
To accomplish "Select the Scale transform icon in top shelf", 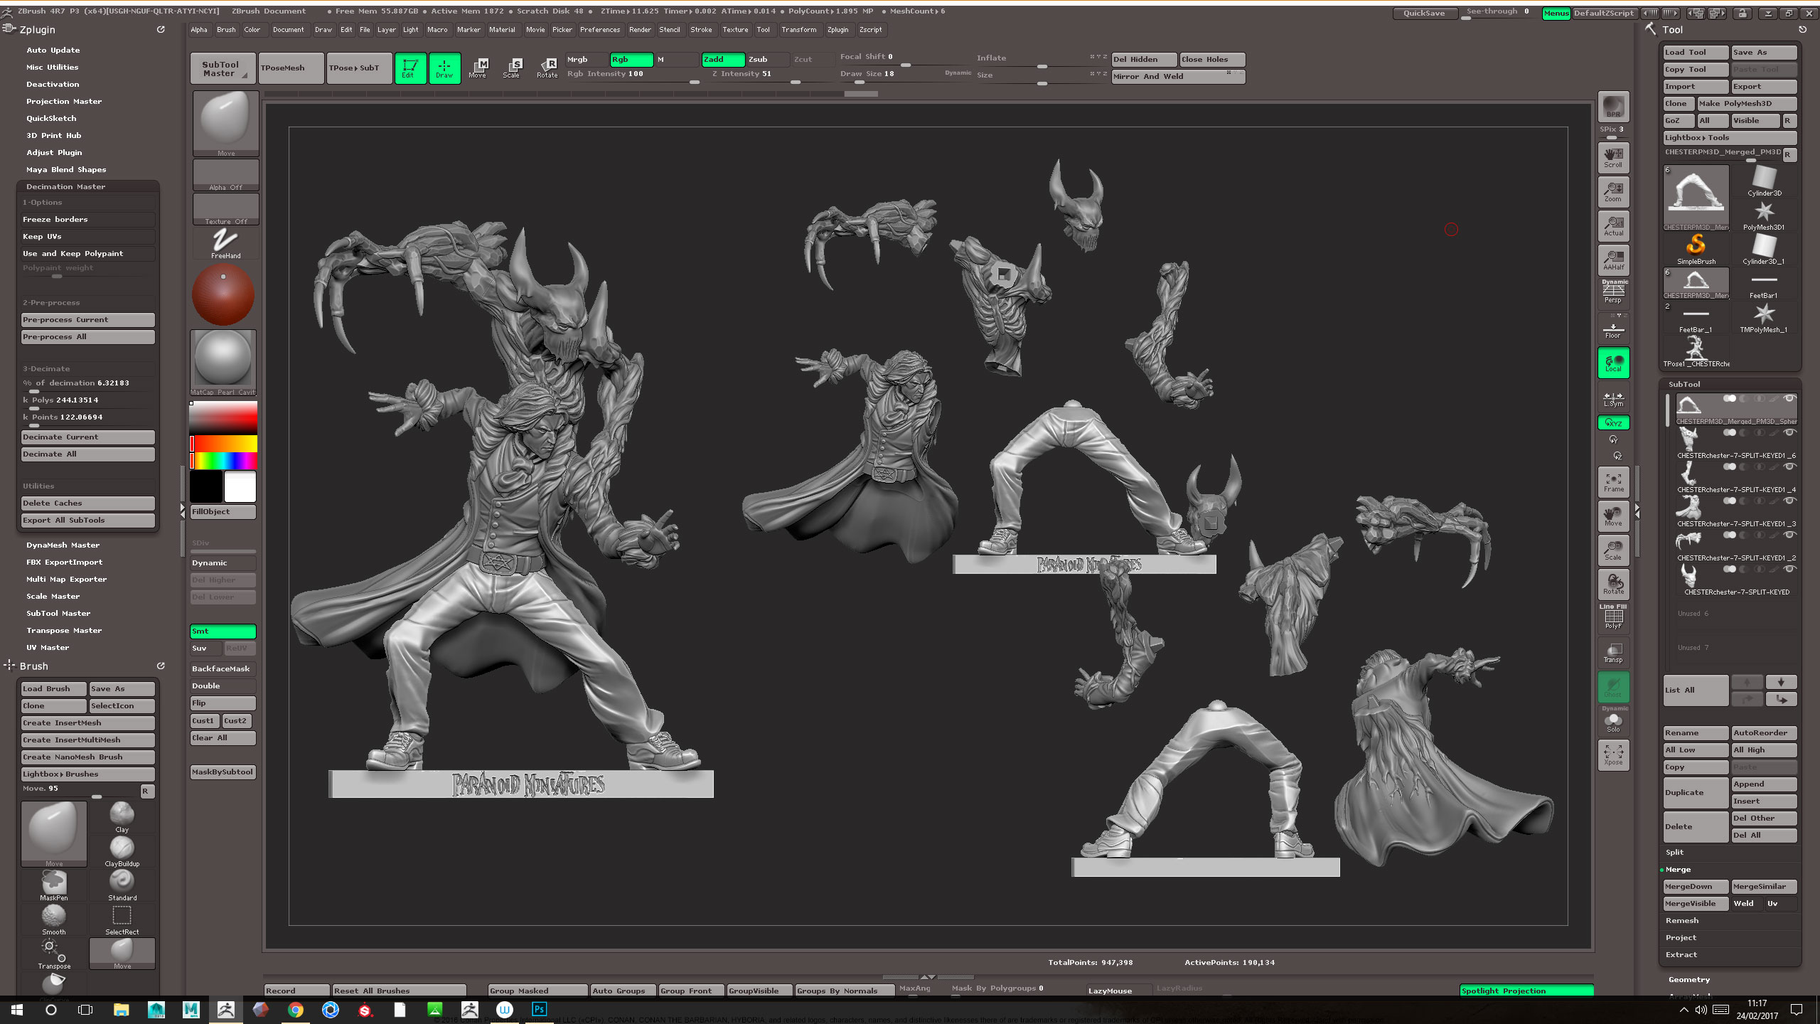I will [512, 68].
